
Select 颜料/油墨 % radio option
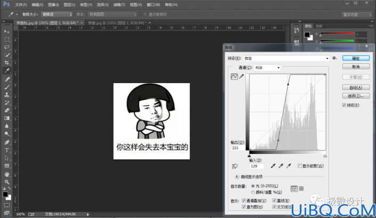tap(253, 192)
